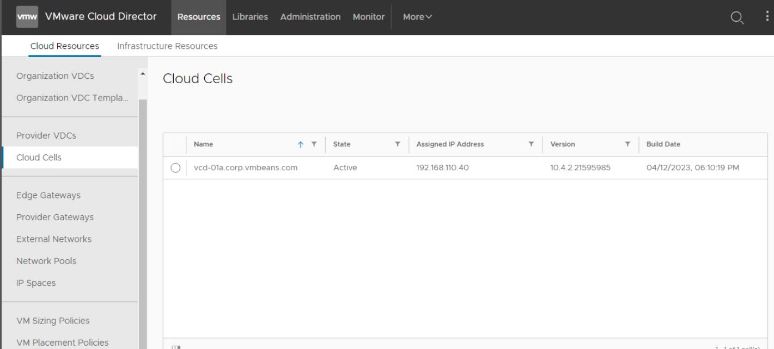The height and width of the screenshot is (349, 774).
Task: Open the Version column filter icon
Action: 627,145
